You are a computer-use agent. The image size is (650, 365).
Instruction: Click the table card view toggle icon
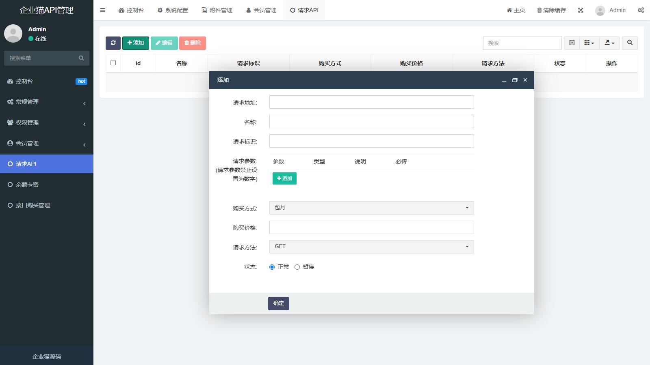pyautogui.click(x=572, y=43)
